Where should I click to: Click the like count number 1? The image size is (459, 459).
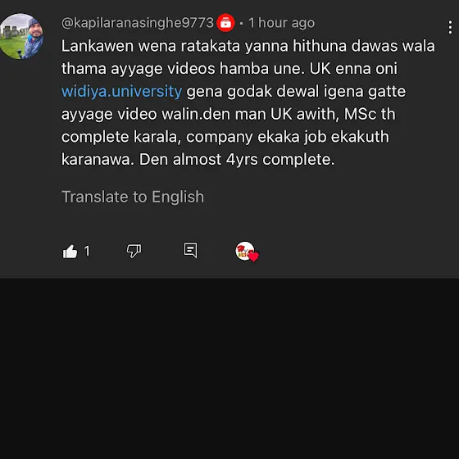coord(87,251)
